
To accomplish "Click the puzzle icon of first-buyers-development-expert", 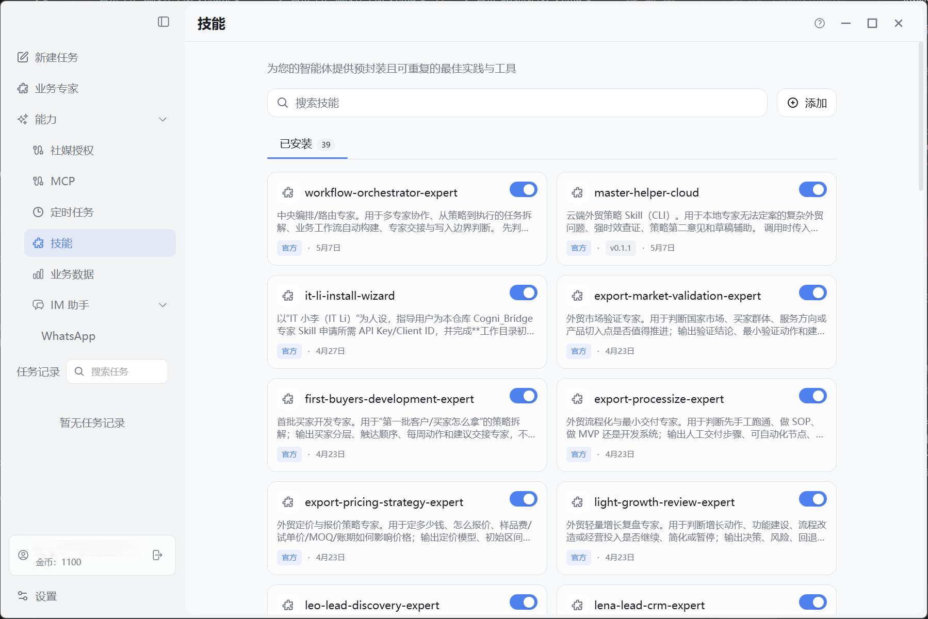I will (x=288, y=399).
